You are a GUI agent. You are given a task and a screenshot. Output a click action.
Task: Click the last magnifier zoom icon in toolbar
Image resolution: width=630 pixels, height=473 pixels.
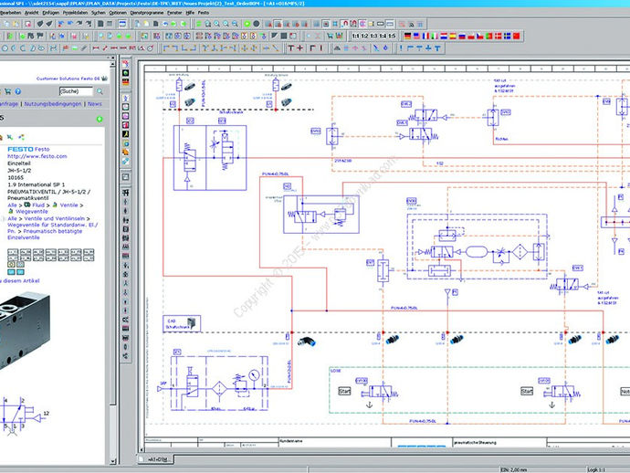click(235, 24)
